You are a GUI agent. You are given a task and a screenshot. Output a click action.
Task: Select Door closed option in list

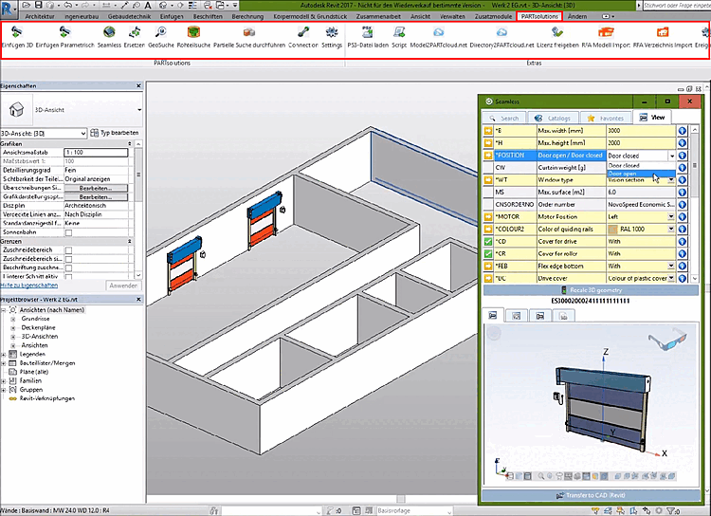641,166
